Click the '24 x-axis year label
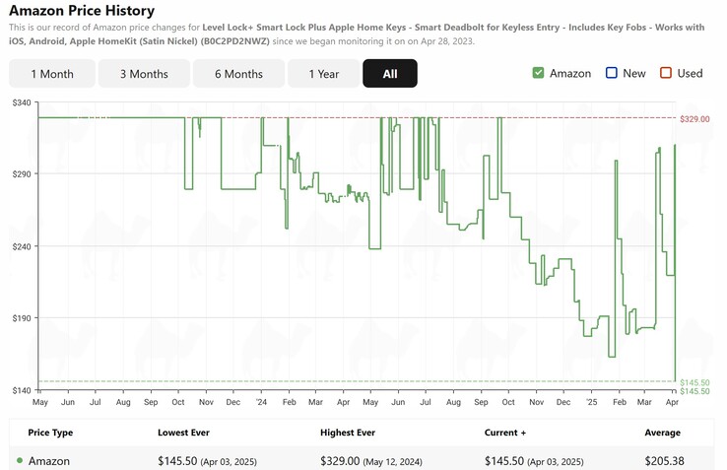Viewport: 727px width, 470px height. tap(261, 402)
